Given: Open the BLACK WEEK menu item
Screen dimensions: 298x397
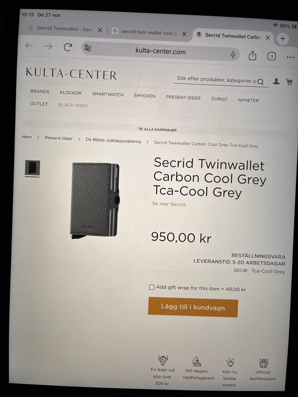Looking at the screenshot, I should coord(73,105).
